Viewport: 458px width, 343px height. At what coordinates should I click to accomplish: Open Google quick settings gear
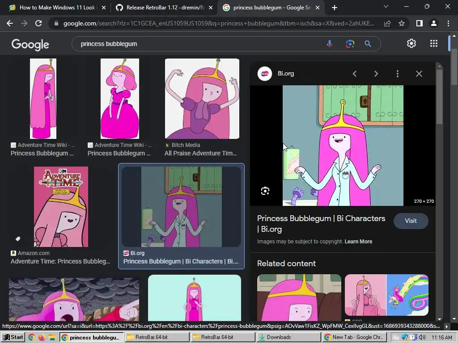(x=411, y=43)
